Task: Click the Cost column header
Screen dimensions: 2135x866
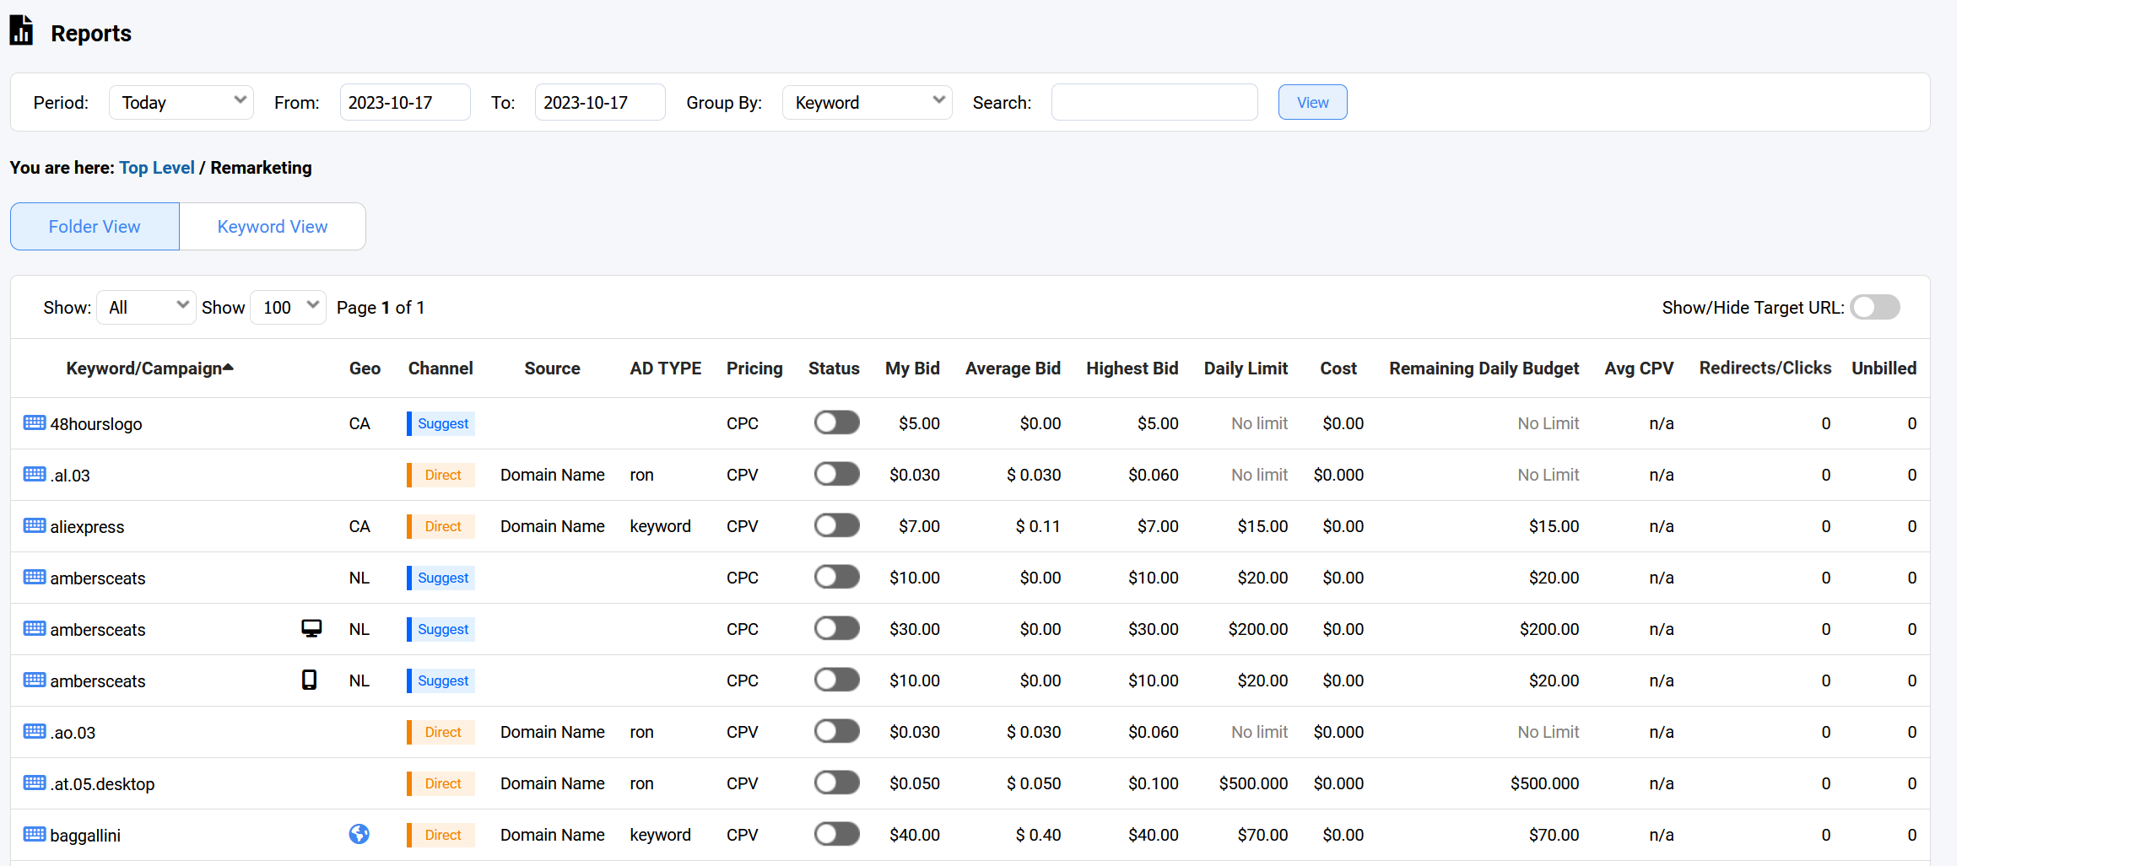Action: (x=1338, y=368)
